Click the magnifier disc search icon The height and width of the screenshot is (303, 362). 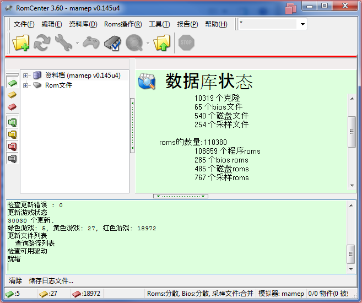134,43
